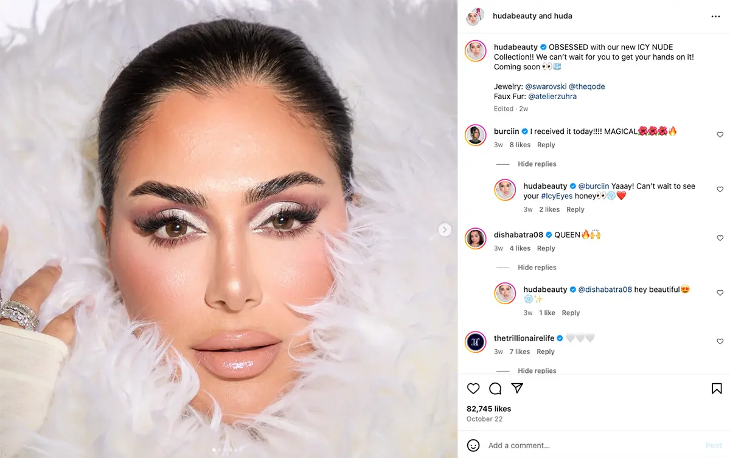Like burciin's comment heart
The height and width of the screenshot is (458, 730).
720,134
